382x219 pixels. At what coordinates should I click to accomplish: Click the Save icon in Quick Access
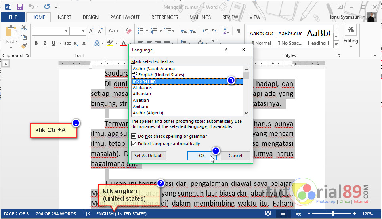pyautogui.click(x=19, y=7)
